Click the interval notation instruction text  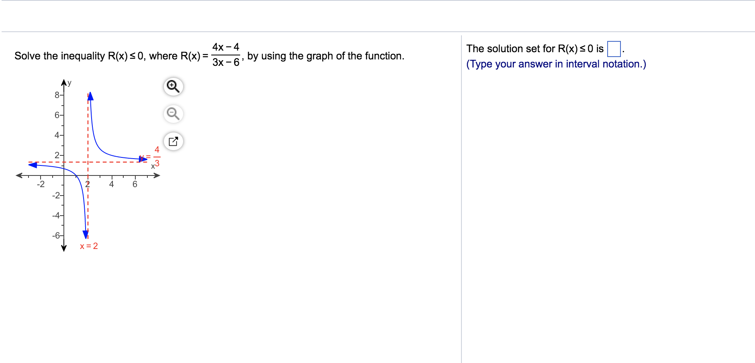pos(556,64)
